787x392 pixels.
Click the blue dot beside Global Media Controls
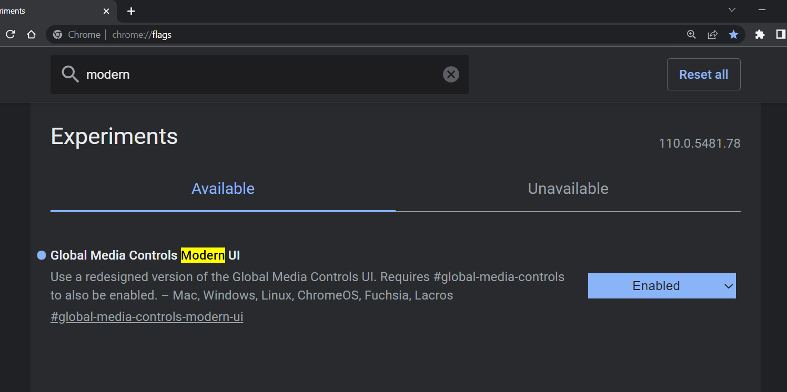pos(41,255)
